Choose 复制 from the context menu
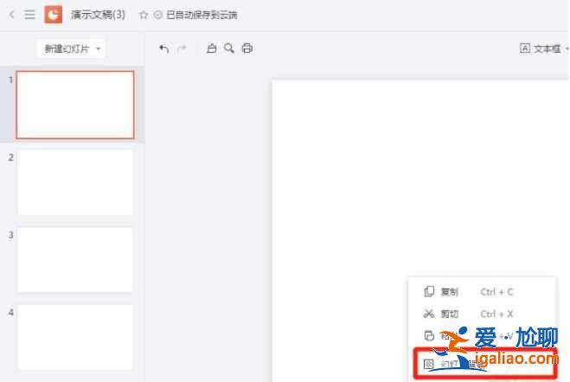The image size is (570, 382). pos(449,292)
